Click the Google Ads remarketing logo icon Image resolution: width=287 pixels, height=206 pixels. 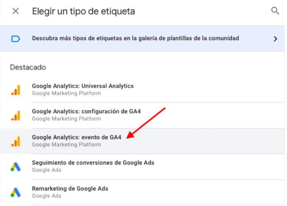pyautogui.click(x=15, y=193)
